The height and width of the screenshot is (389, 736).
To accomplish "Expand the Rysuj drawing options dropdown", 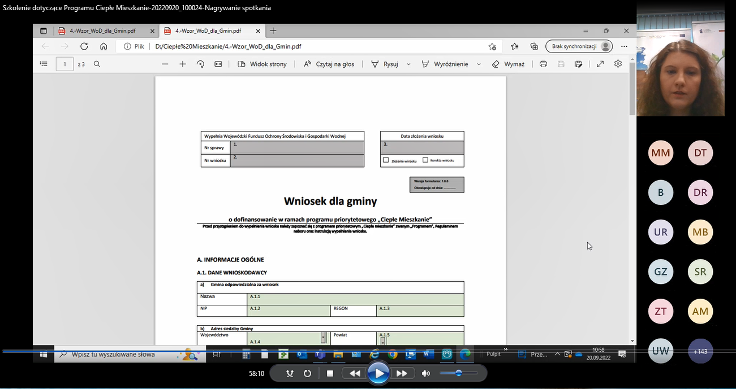I will point(408,64).
